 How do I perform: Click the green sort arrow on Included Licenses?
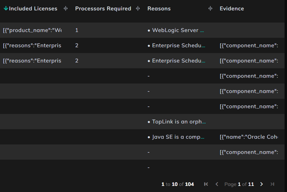pos(6,9)
